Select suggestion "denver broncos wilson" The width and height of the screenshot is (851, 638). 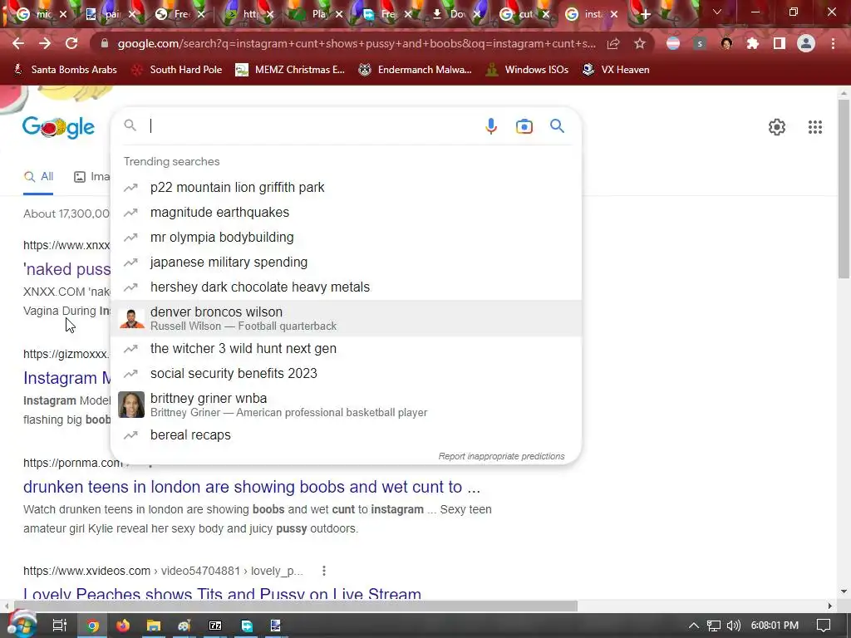click(x=346, y=318)
